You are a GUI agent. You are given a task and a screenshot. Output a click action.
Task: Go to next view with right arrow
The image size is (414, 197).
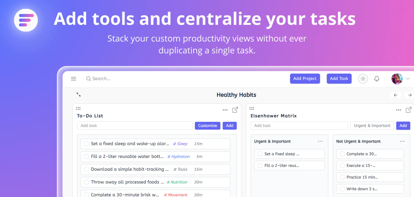click(x=410, y=95)
